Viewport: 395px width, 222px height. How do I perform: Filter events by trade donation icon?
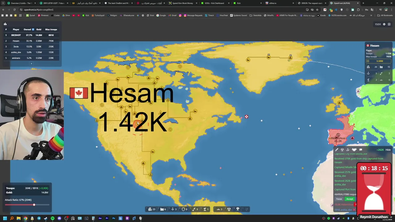pyautogui.click(x=348, y=150)
